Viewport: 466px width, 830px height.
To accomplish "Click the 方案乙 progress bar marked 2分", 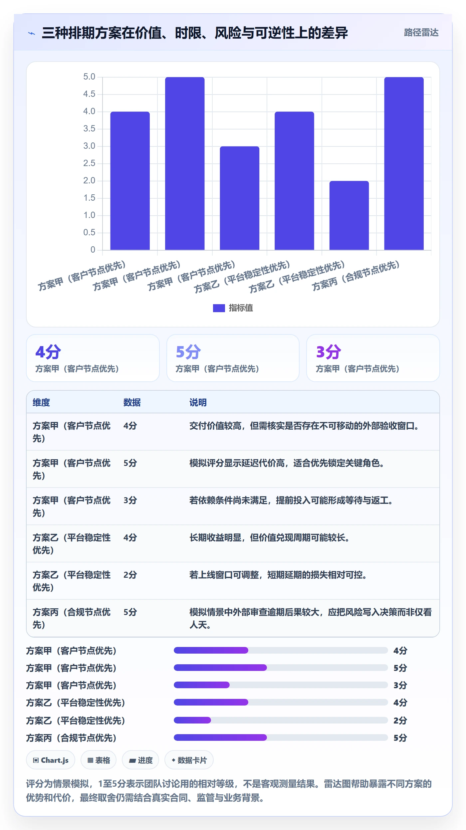I will tap(281, 720).
